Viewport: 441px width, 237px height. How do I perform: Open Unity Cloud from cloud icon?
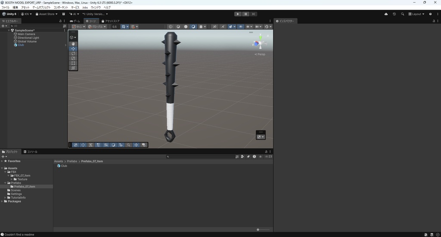pos(386,14)
